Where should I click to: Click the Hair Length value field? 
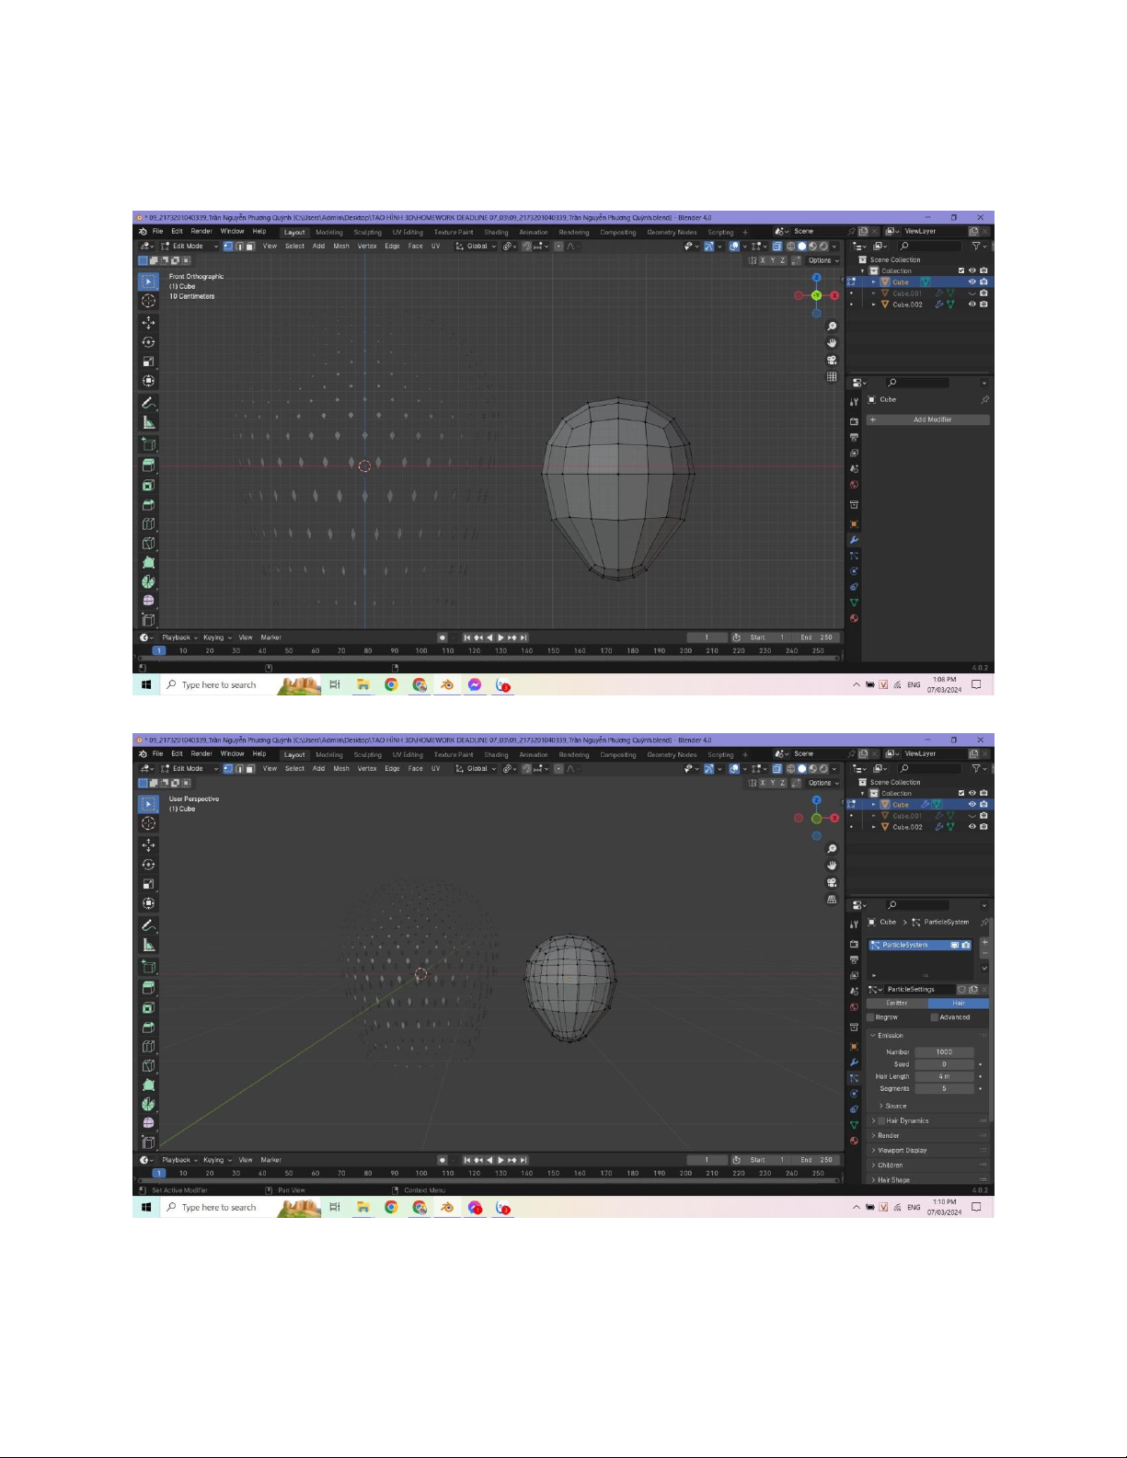click(x=944, y=1076)
